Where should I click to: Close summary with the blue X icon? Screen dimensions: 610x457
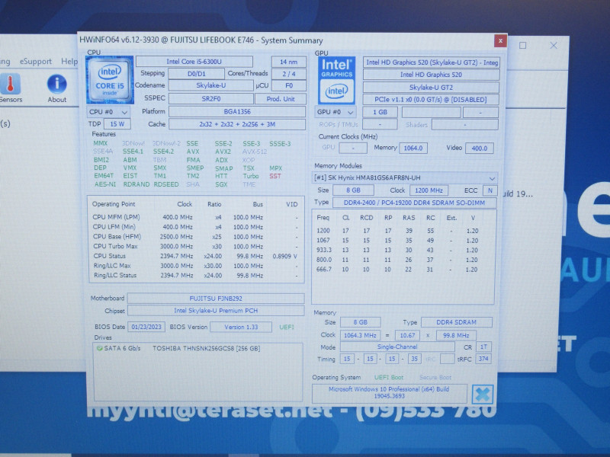coord(483,395)
